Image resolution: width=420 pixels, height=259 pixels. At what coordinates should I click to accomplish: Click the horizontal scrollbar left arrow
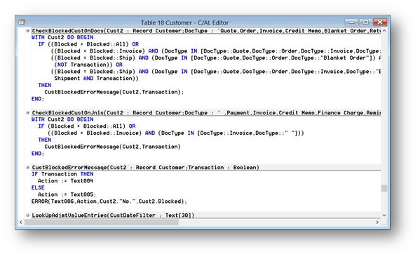[x=21, y=222]
